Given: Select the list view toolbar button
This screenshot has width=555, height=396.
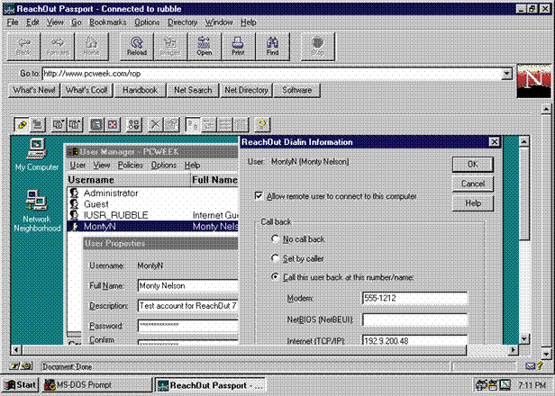Looking at the screenshot, I should pyautogui.click(x=224, y=124).
